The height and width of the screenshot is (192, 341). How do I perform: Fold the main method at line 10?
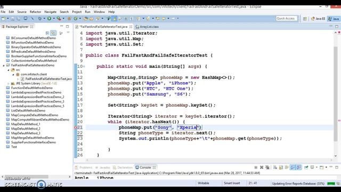point(84,66)
